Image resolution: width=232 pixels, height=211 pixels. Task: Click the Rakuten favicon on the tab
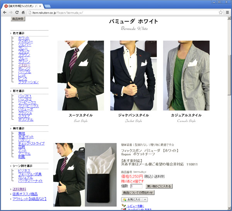click(6, 6)
